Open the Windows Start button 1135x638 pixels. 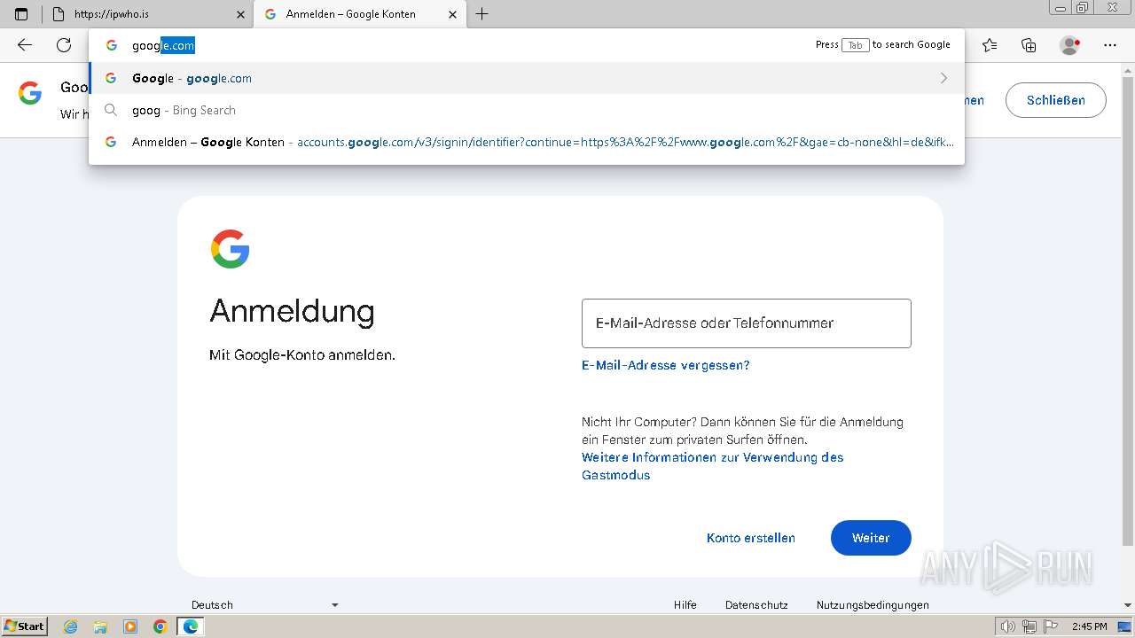[25, 626]
